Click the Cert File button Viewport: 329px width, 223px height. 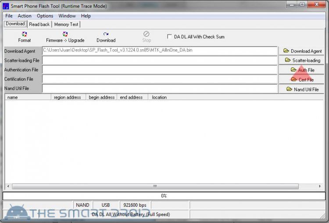(x=301, y=79)
